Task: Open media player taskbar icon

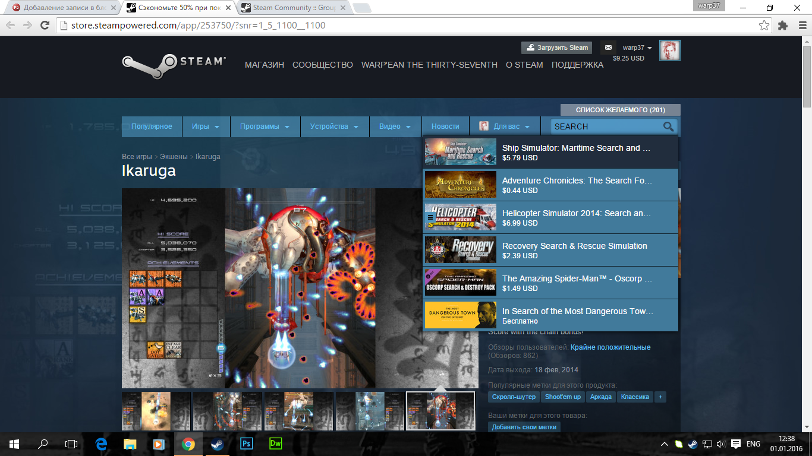Action: tap(159, 444)
